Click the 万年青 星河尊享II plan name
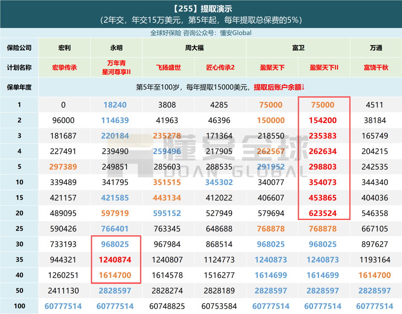The height and width of the screenshot is (314, 402). (x=116, y=67)
